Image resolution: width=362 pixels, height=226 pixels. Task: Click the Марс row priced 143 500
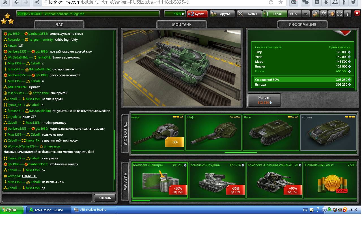[303, 62]
